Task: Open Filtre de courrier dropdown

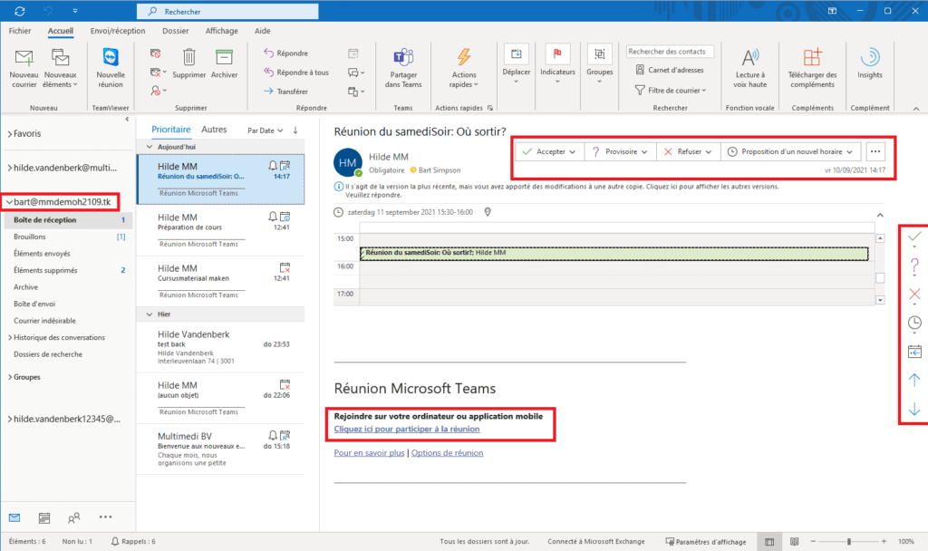Action: tap(671, 90)
